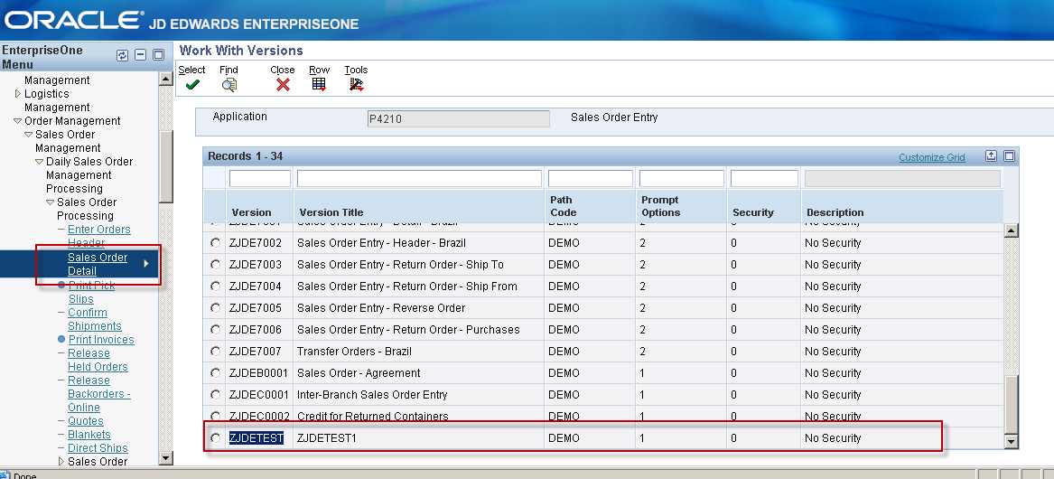Open the Enter Orders Header link

[x=98, y=236]
